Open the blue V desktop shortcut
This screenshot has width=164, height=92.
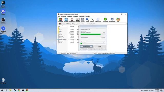tap(3, 30)
